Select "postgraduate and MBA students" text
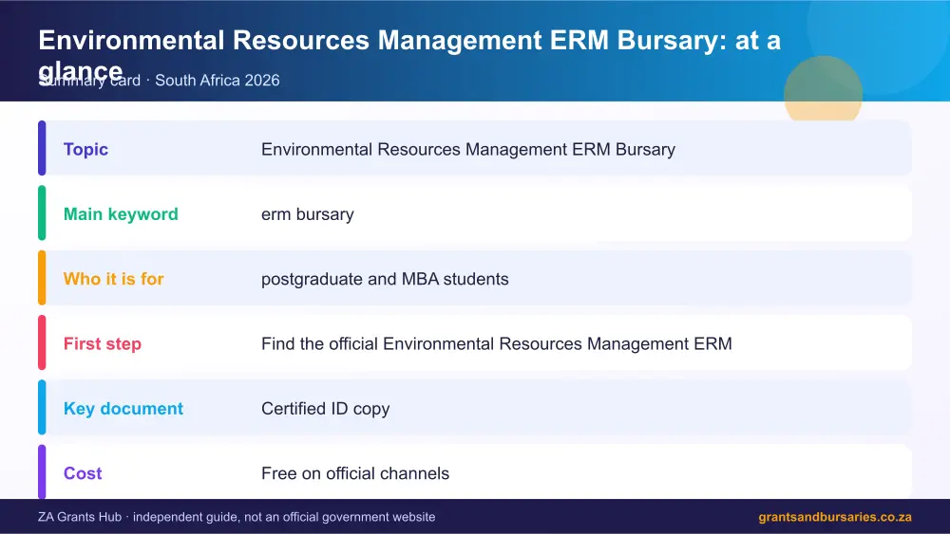950x534 pixels. click(385, 279)
